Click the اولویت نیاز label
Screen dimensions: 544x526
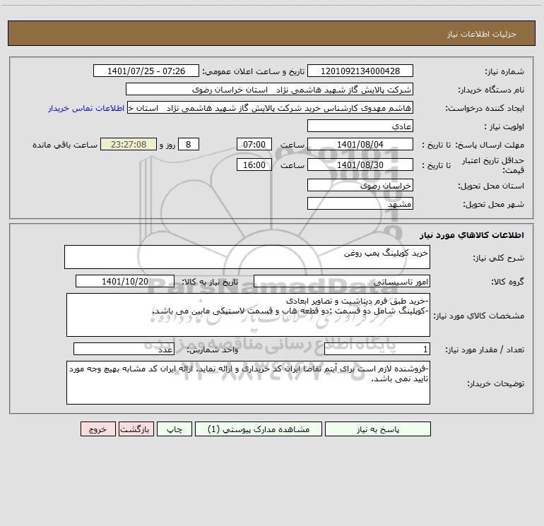(504, 126)
